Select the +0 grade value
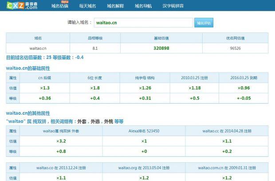The width and height of the screenshot is (275, 181). [144, 151]
